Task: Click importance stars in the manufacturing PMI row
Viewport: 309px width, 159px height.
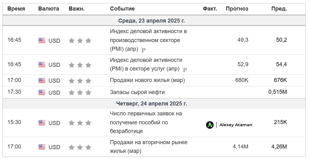Action: 80,41
